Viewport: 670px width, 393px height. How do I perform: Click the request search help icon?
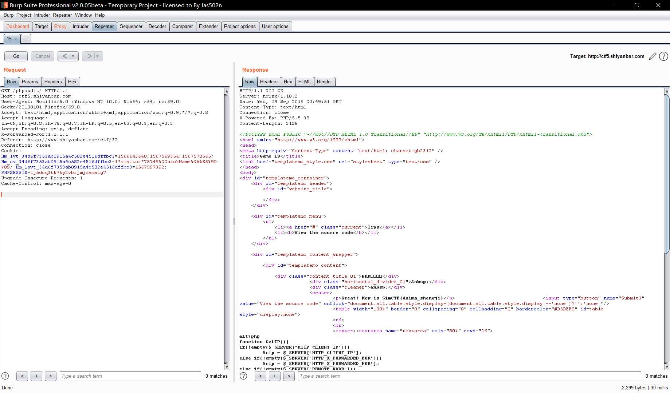5,376
